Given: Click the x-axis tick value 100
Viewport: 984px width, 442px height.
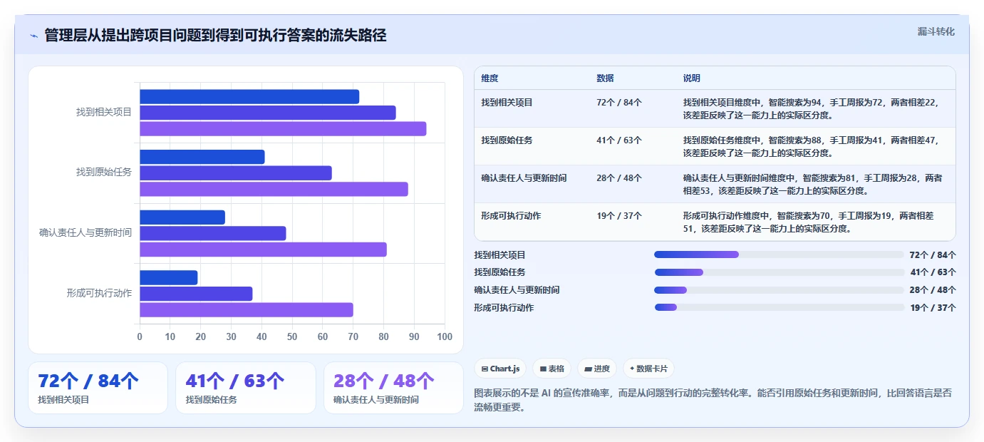Looking at the screenshot, I should tap(445, 336).
